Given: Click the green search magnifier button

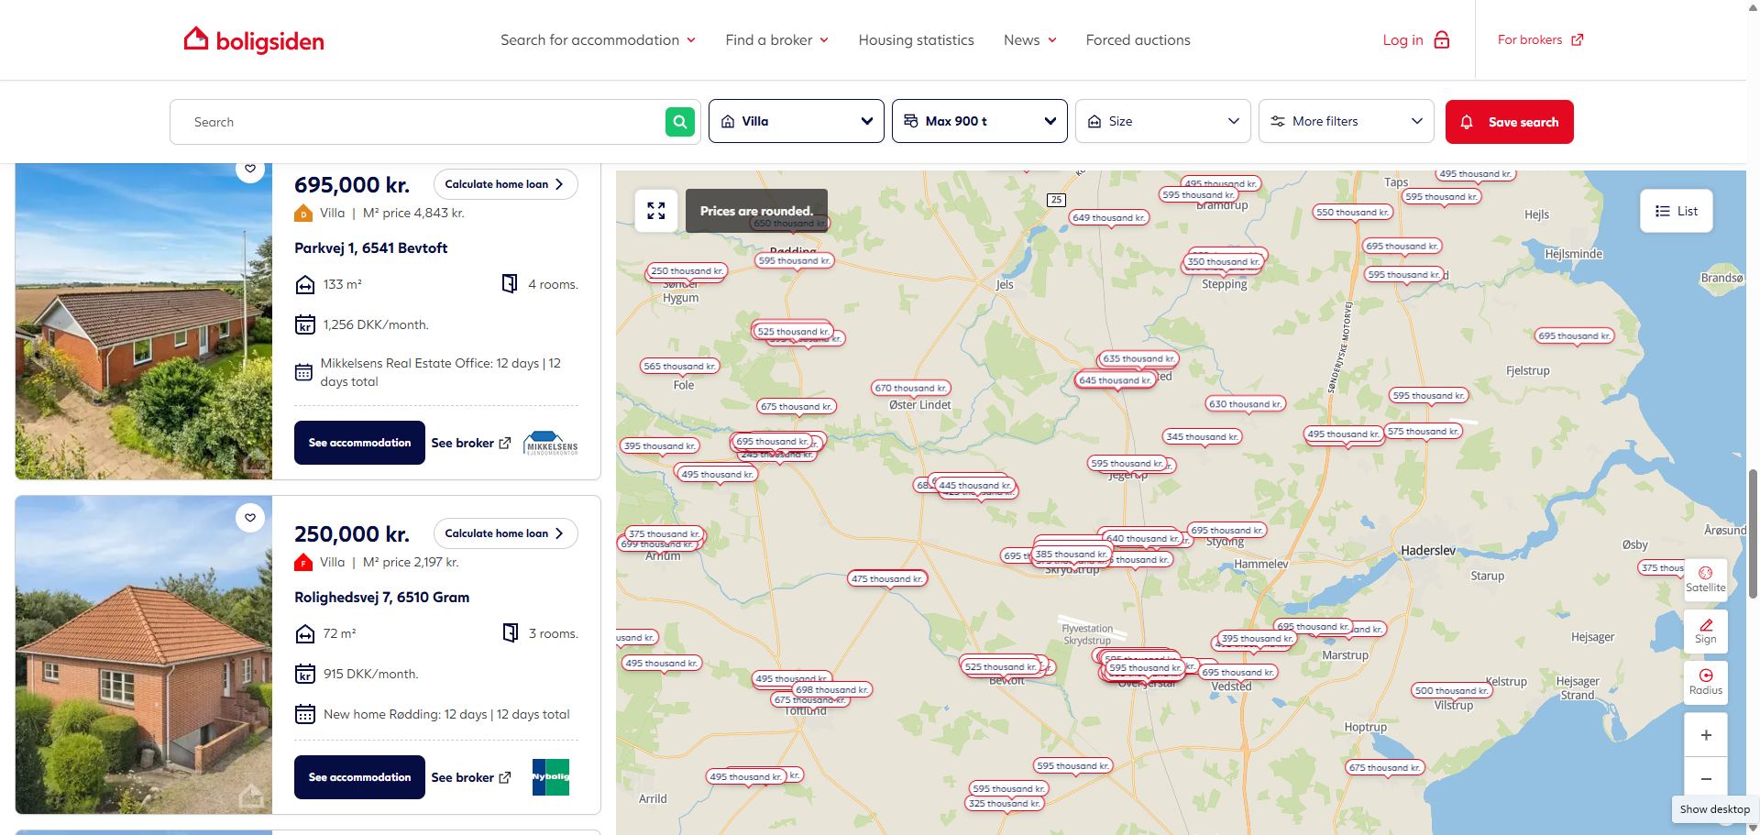Looking at the screenshot, I should [x=679, y=122].
